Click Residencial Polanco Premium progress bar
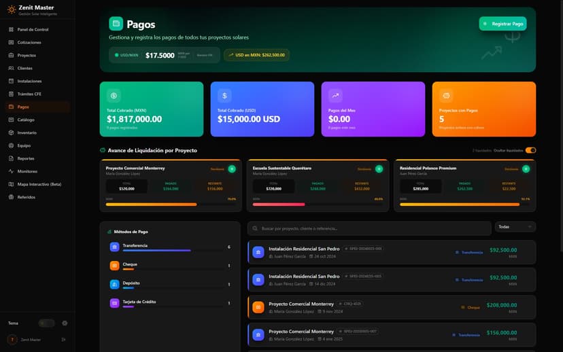This screenshot has height=352, width=563. tap(465, 205)
